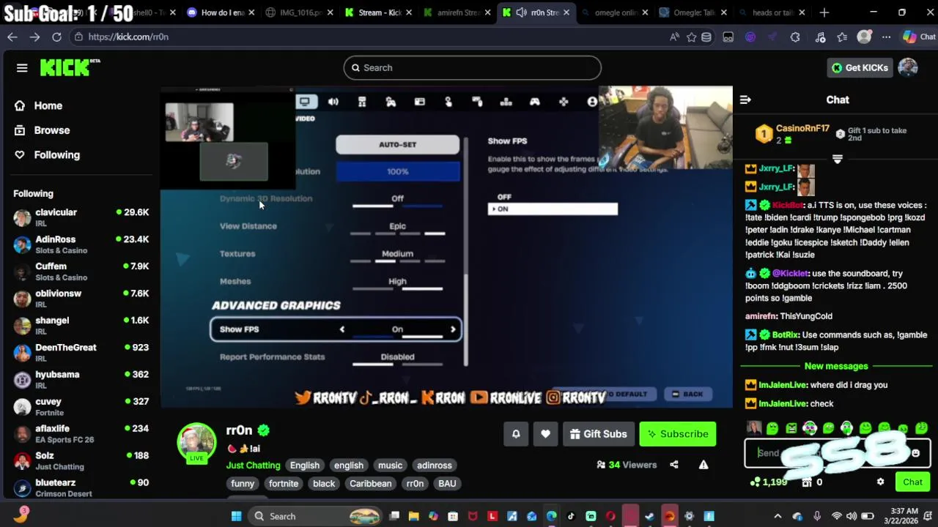Jump to New messages in chat
This screenshot has height=527, width=938.
836,366
